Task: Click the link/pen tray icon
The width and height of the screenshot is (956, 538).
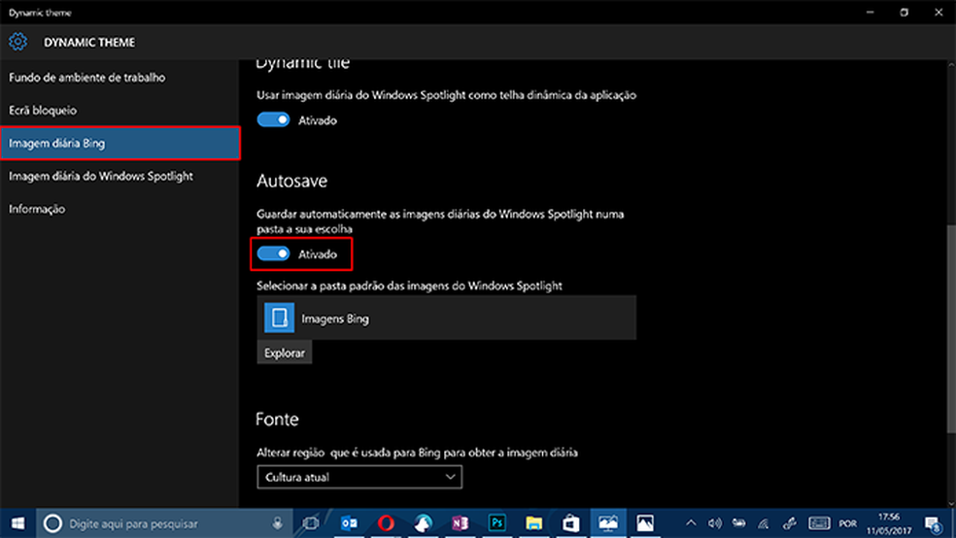Action: point(790,523)
